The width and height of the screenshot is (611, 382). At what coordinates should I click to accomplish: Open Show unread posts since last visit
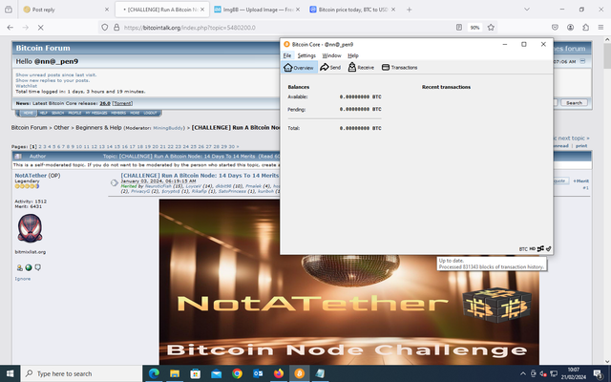click(x=55, y=74)
